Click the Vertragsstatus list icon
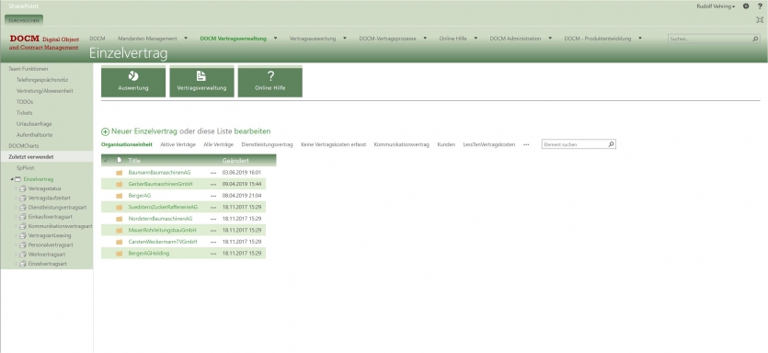The width and height of the screenshot is (768, 353). coord(22,188)
